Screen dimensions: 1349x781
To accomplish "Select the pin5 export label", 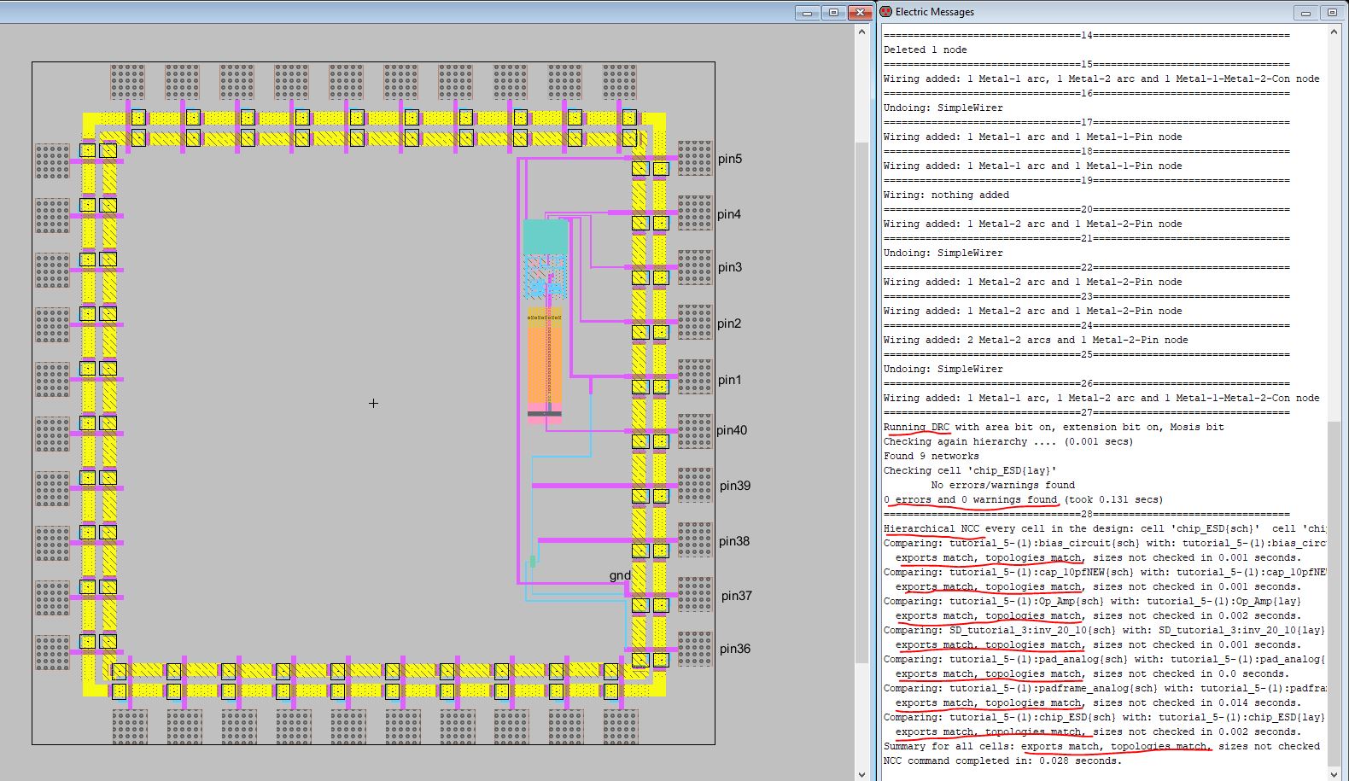I will click(729, 159).
